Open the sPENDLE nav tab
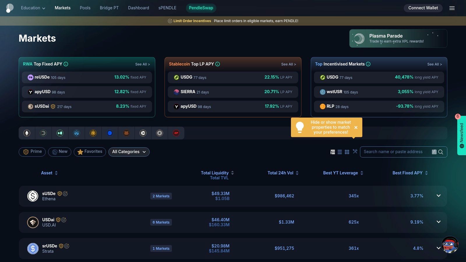466x262 pixels. 167,8
